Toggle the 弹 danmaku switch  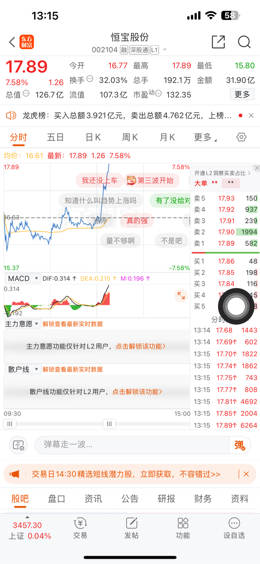[240, 445]
